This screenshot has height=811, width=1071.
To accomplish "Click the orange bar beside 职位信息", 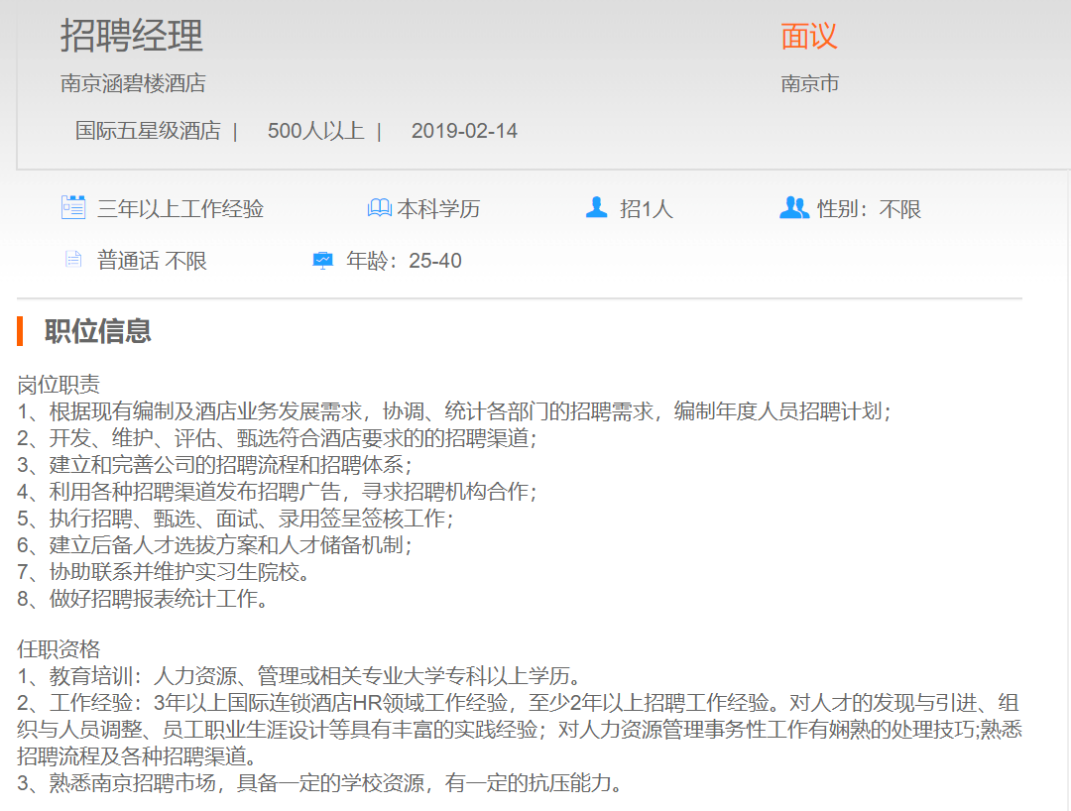I will point(20,331).
